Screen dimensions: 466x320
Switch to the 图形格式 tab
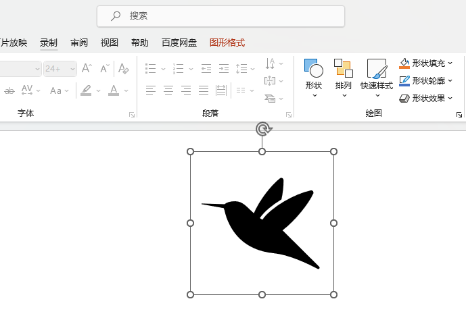[227, 43]
